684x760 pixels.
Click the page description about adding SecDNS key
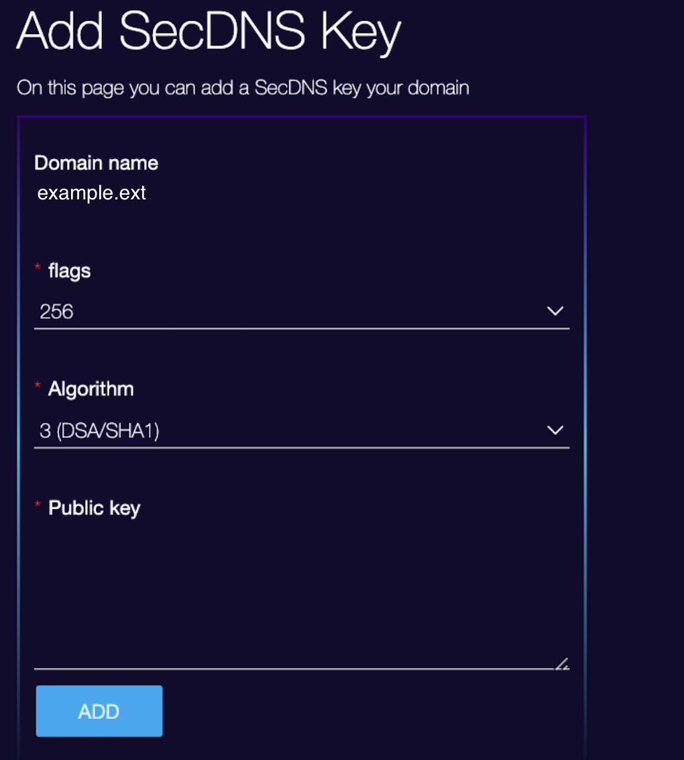coord(243,88)
